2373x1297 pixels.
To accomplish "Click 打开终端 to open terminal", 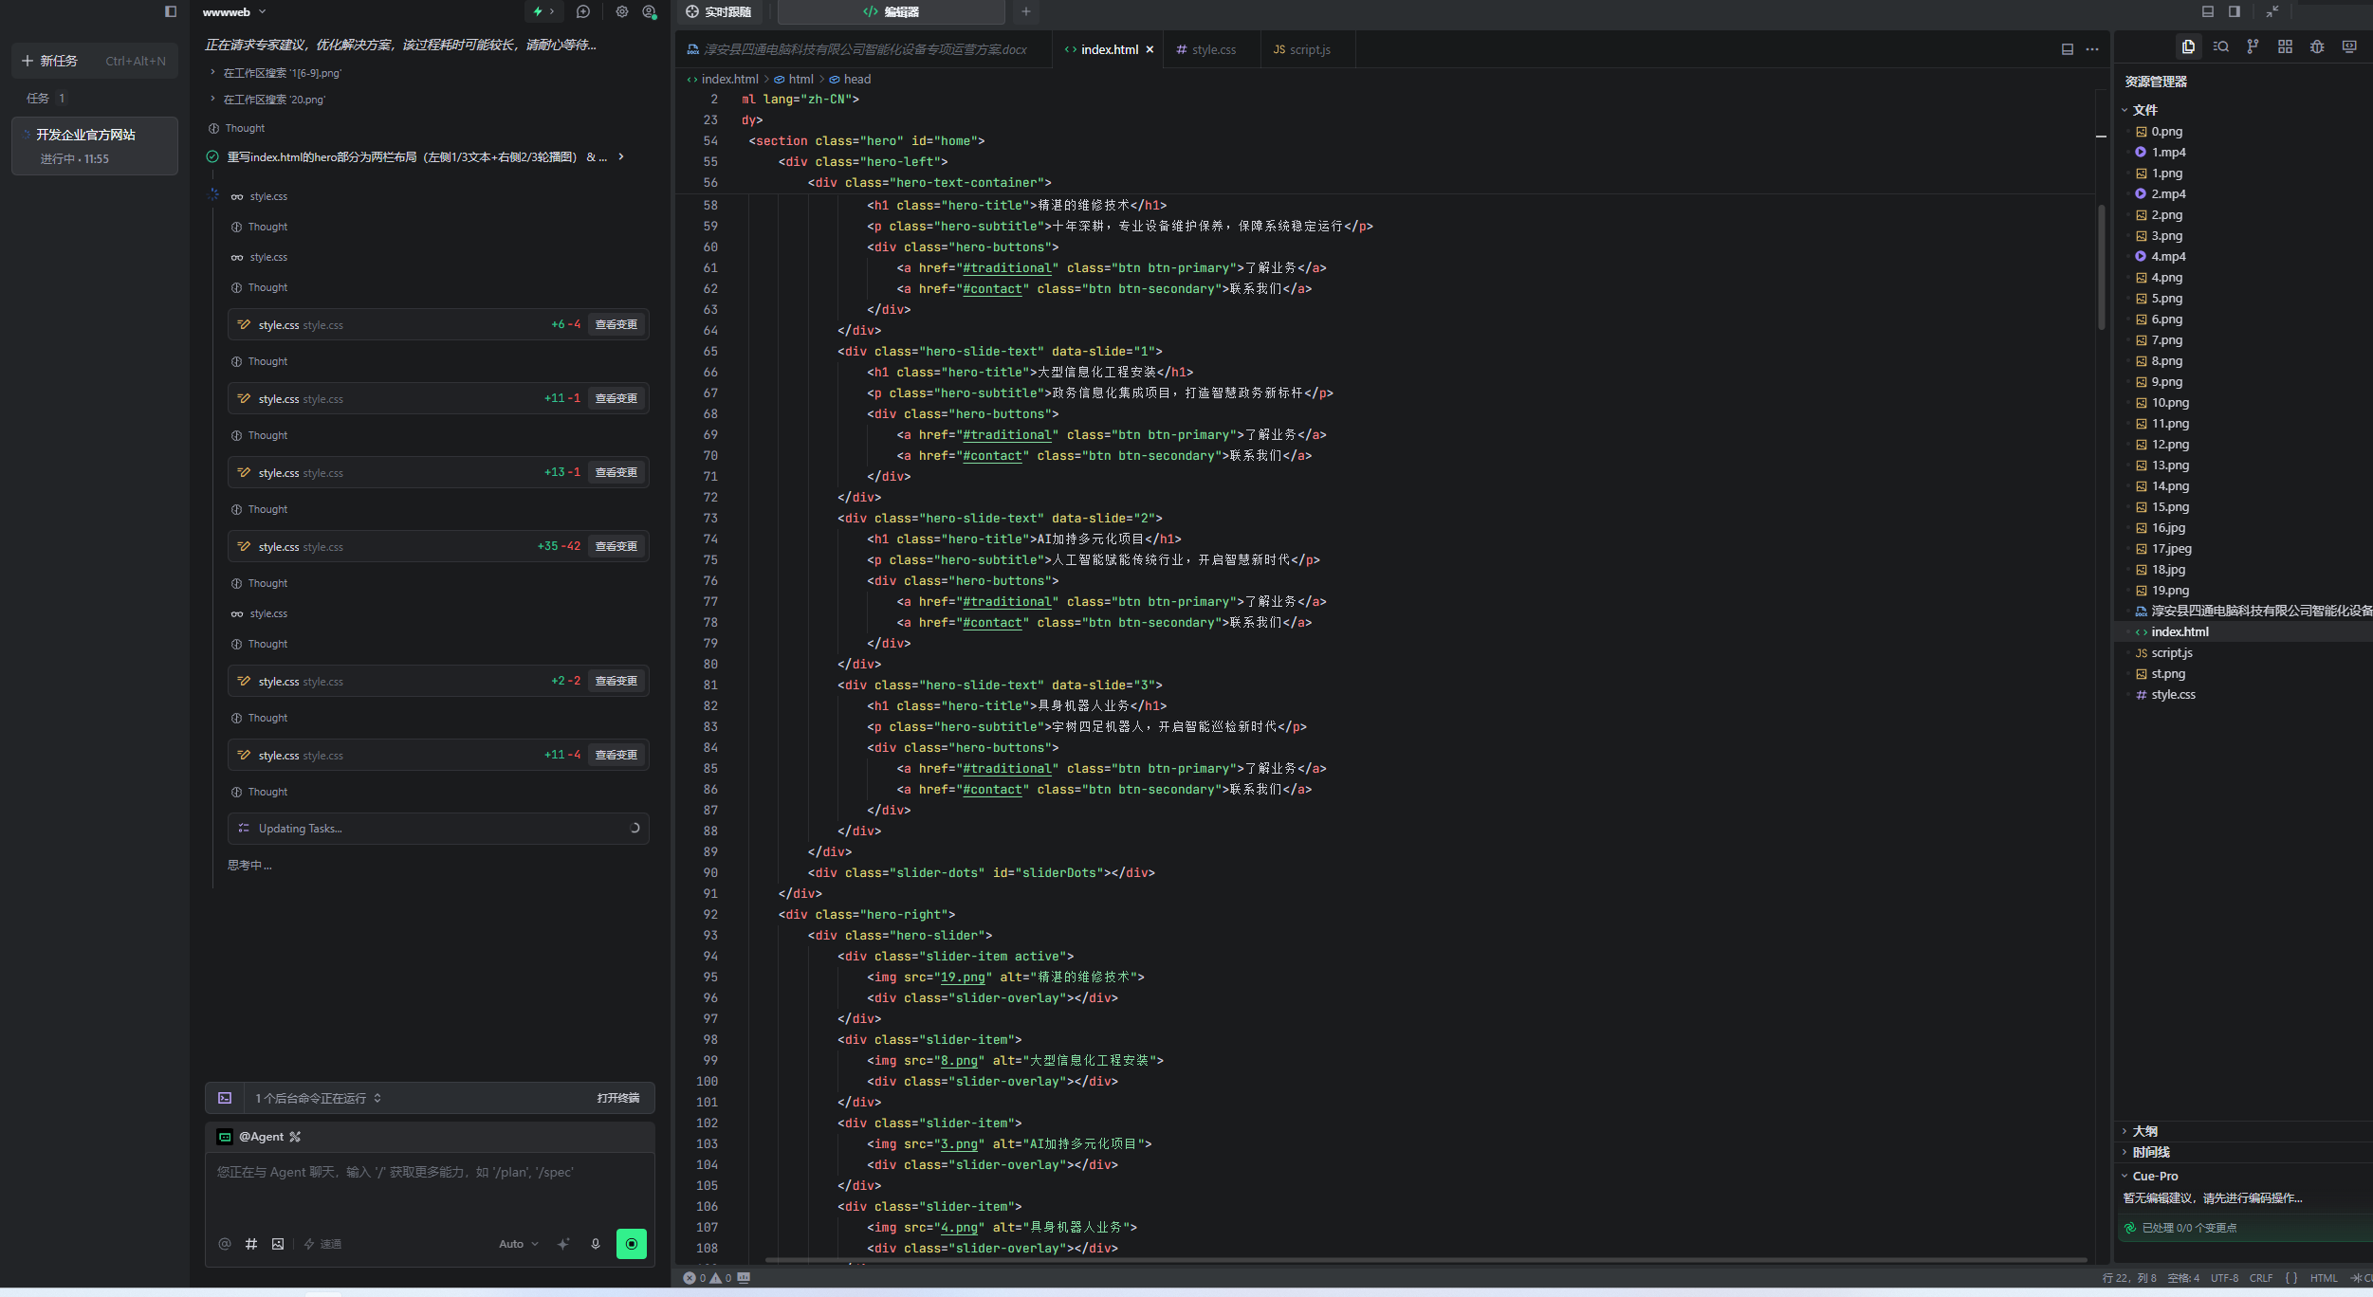I will (618, 1098).
